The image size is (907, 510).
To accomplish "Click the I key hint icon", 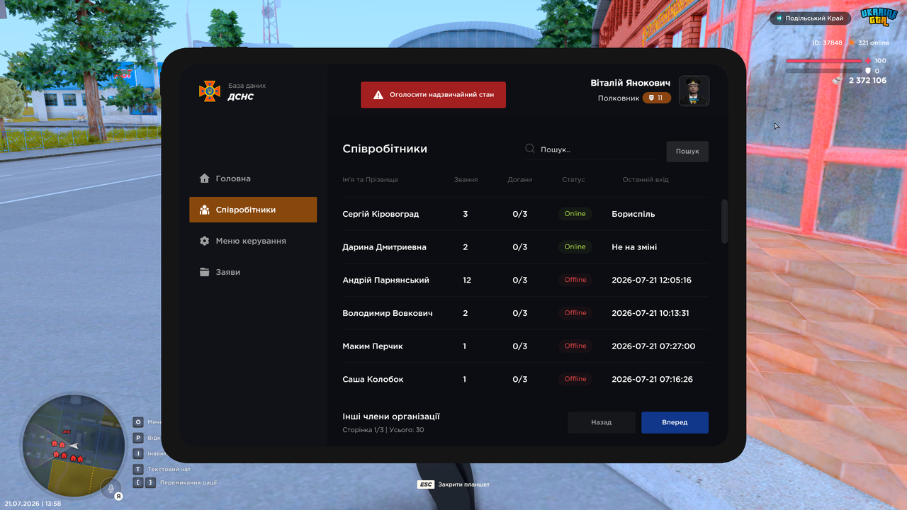I will click(138, 453).
